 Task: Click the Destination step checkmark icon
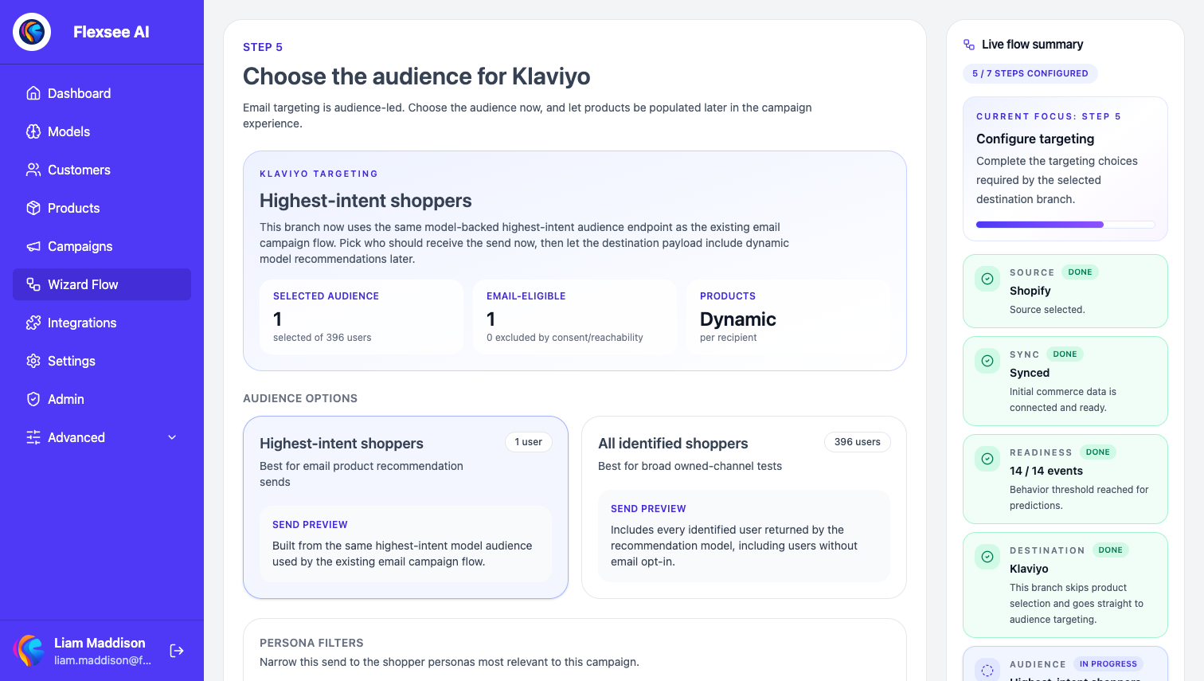point(987,557)
